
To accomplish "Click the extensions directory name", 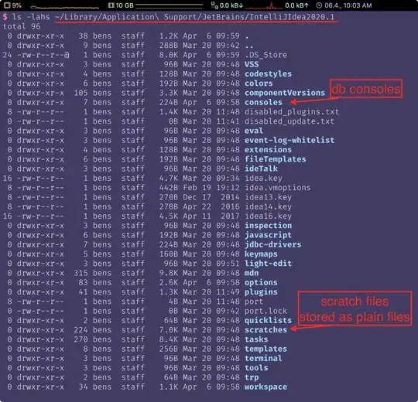I will [268, 150].
